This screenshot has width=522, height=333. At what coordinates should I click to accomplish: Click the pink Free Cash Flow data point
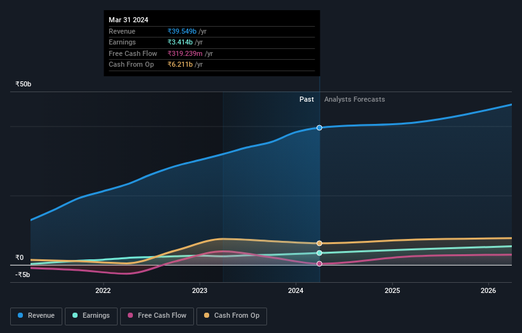click(319, 264)
